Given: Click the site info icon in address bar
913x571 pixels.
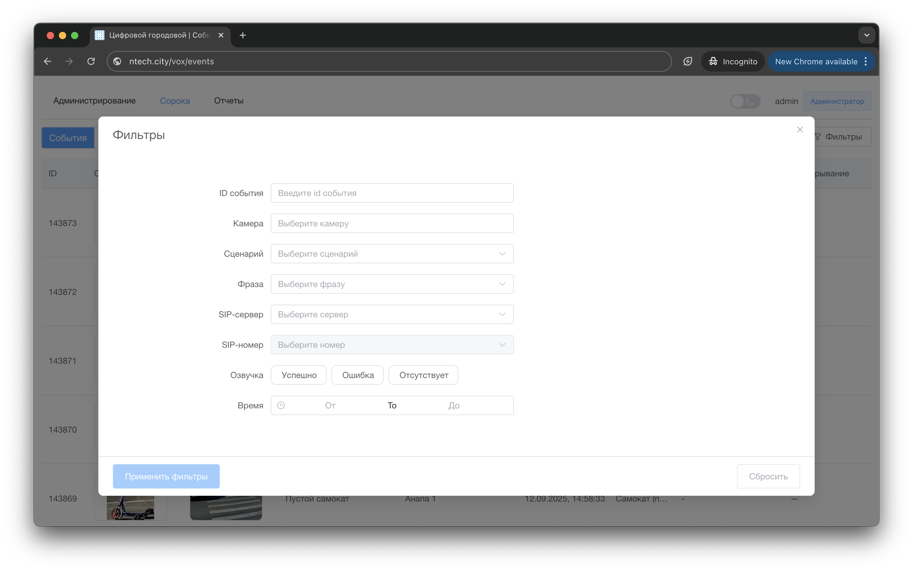Looking at the screenshot, I should (x=117, y=61).
